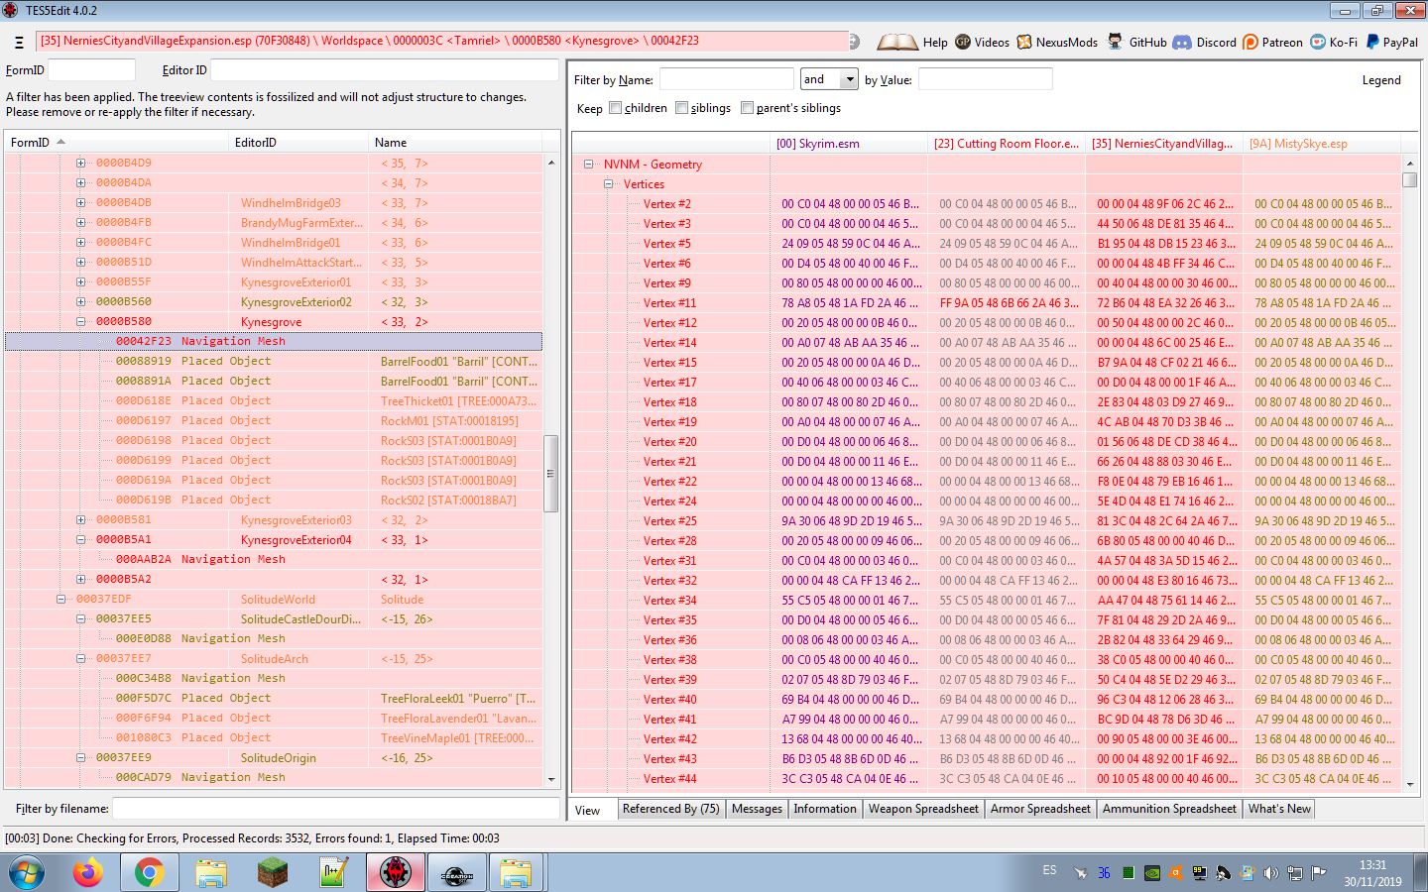Click the Legend button
This screenshot has height=892, width=1428.
tap(1381, 80)
